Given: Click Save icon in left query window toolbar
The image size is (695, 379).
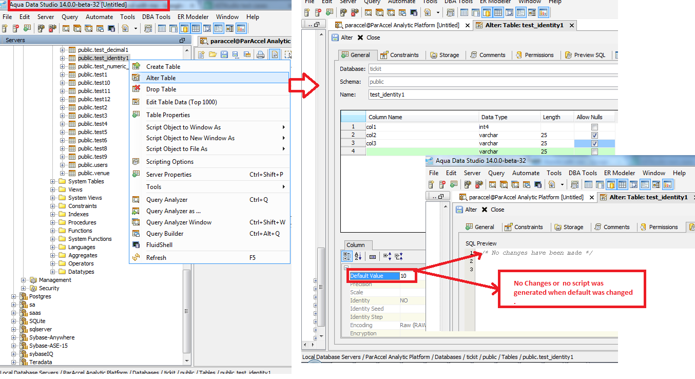Looking at the screenshot, I should click(224, 54).
